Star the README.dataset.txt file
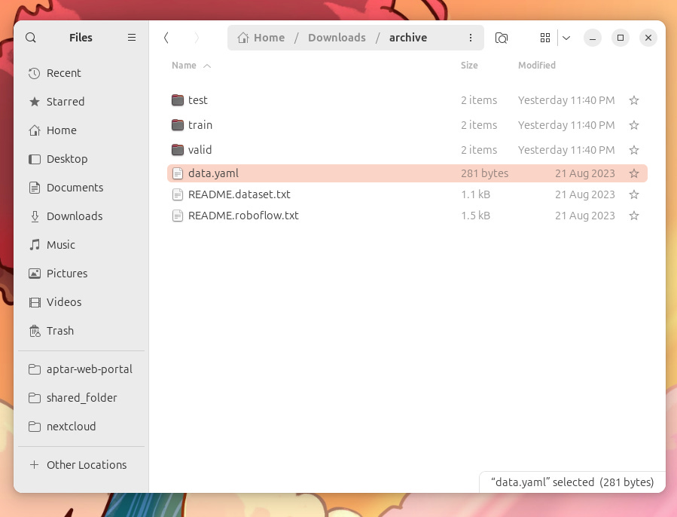 click(x=633, y=194)
